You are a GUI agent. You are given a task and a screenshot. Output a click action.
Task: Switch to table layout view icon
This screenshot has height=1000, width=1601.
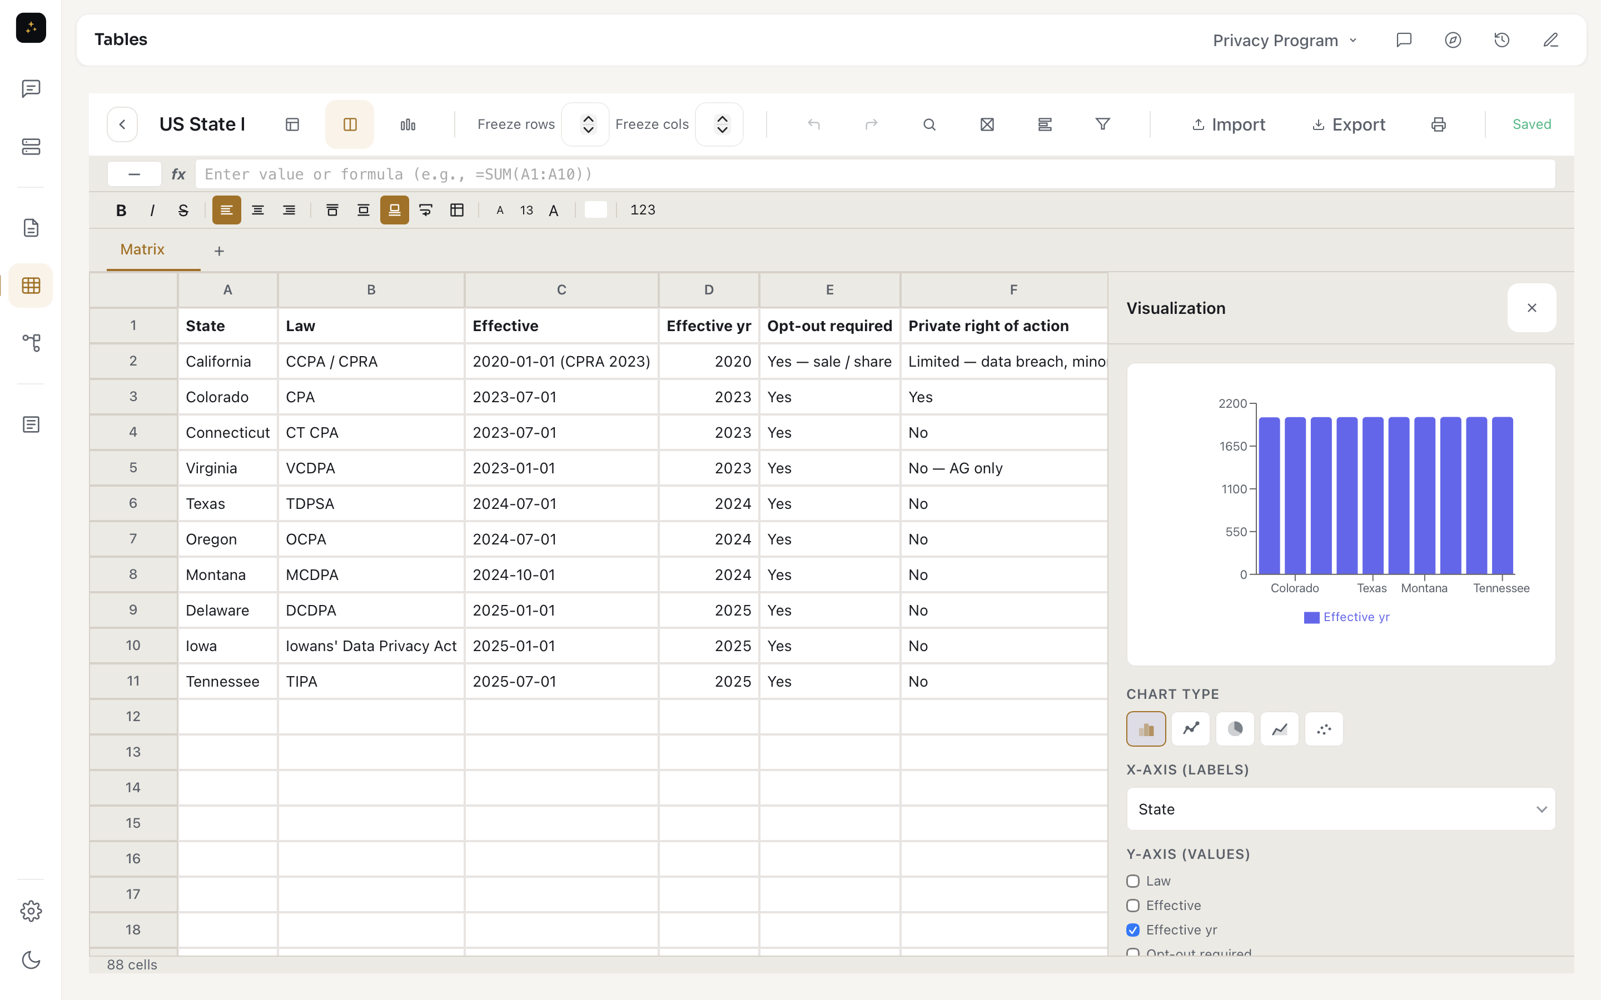click(x=292, y=124)
